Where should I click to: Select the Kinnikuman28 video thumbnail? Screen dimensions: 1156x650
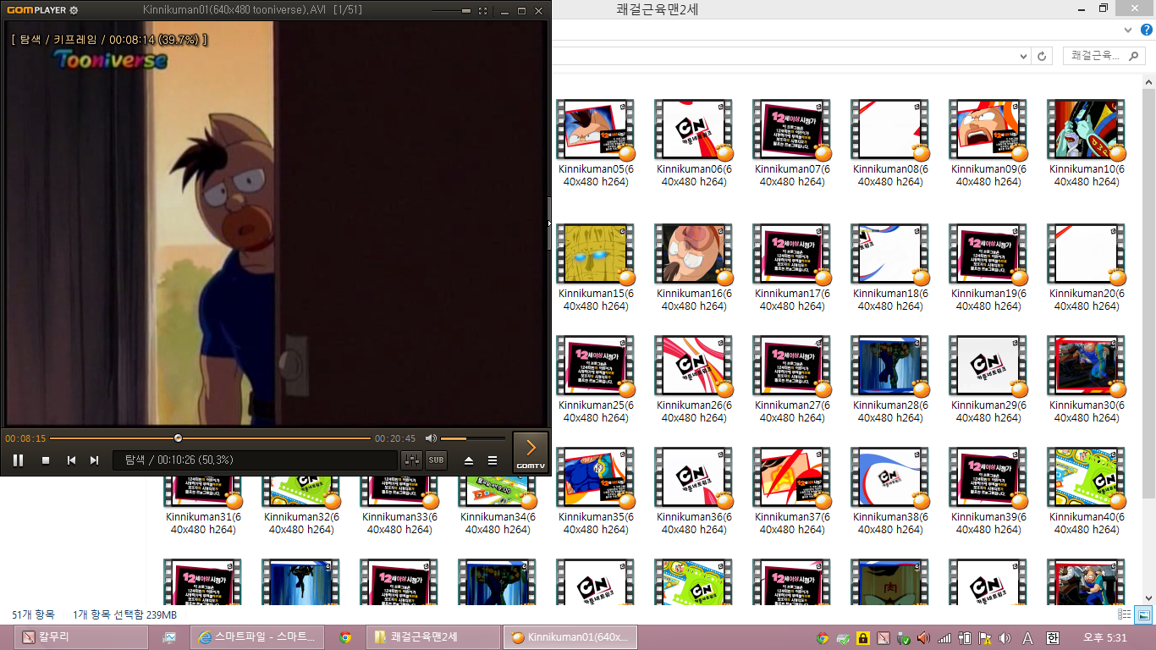pos(889,366)
